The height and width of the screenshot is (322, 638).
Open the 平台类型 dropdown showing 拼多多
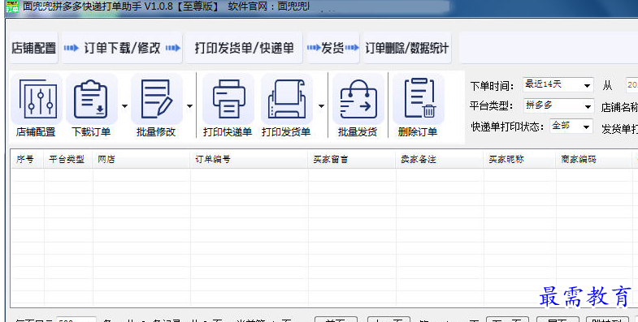558,106
